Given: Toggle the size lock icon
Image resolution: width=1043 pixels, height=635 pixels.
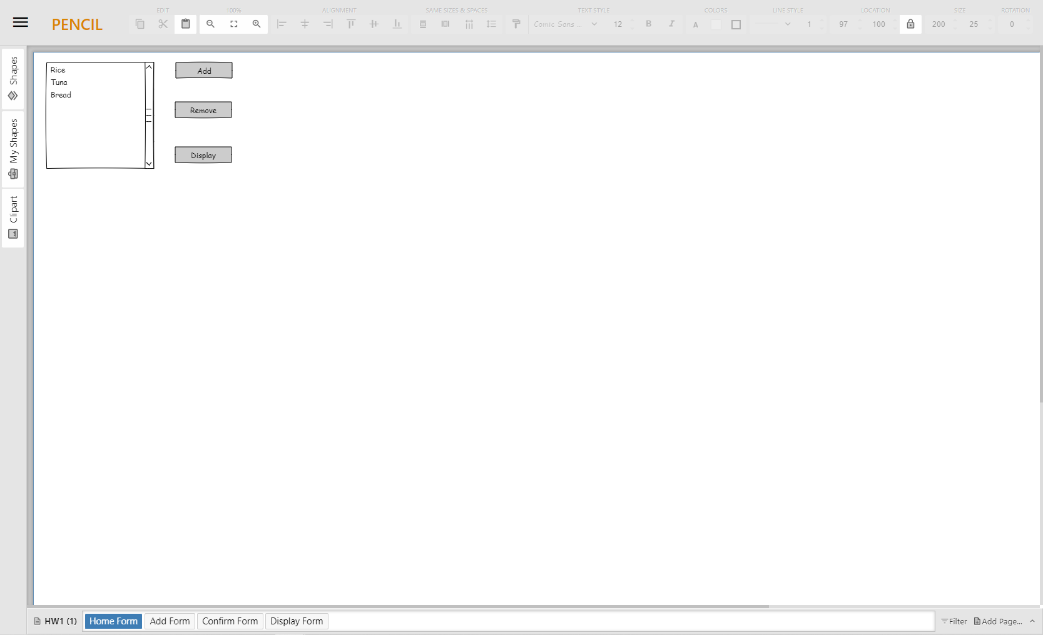Looking at the screenshot, I should coord(910,24).
